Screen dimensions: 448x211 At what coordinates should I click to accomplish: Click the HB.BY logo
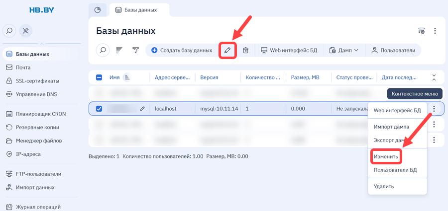42,10
